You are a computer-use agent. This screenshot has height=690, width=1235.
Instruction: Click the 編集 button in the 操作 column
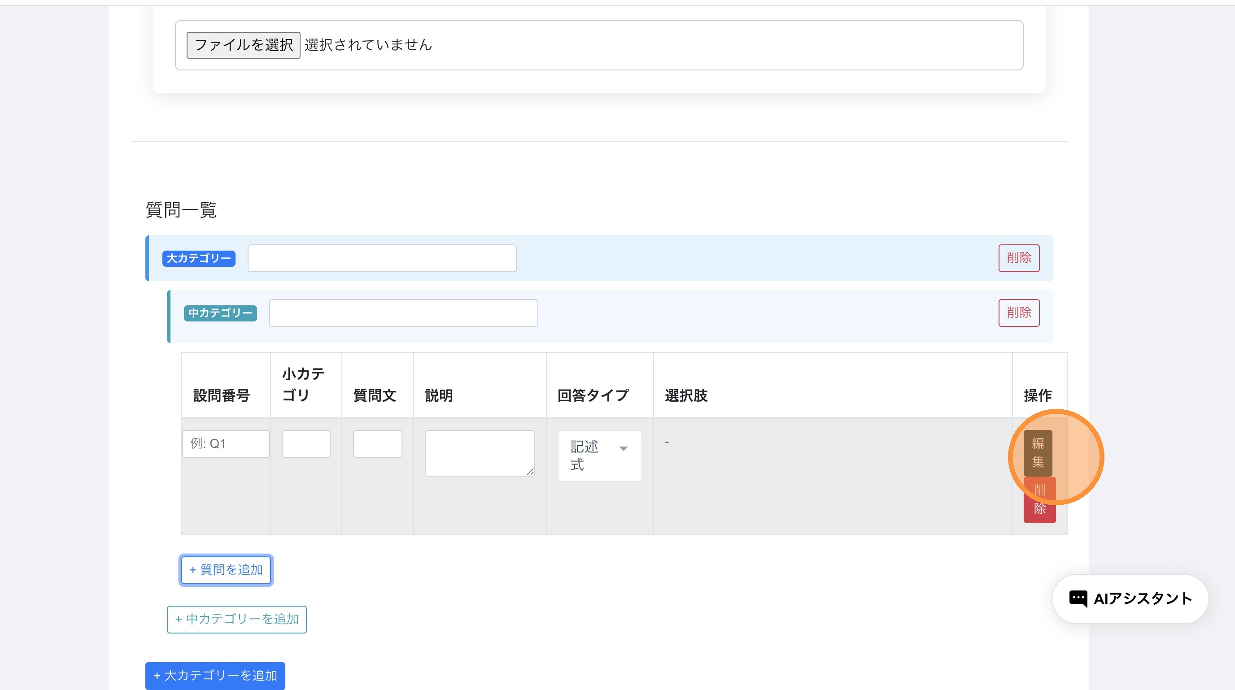click(x=1038, y=452)
